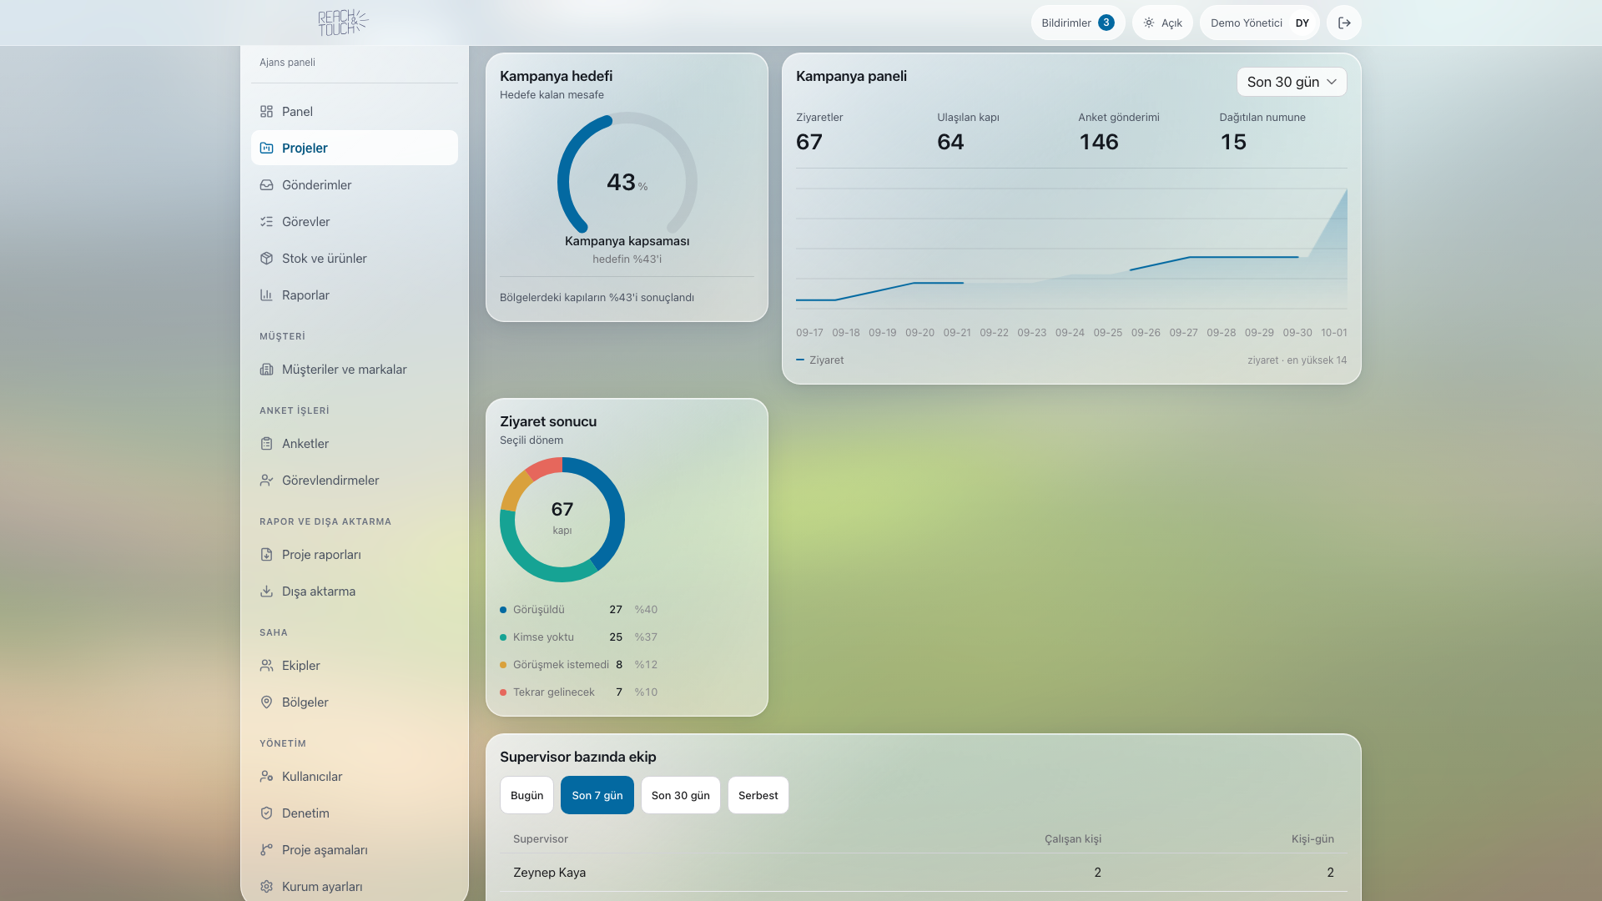The image size is (1602, 901).
Task: Click the Proje raporları file icon
Action: point(266,555)
